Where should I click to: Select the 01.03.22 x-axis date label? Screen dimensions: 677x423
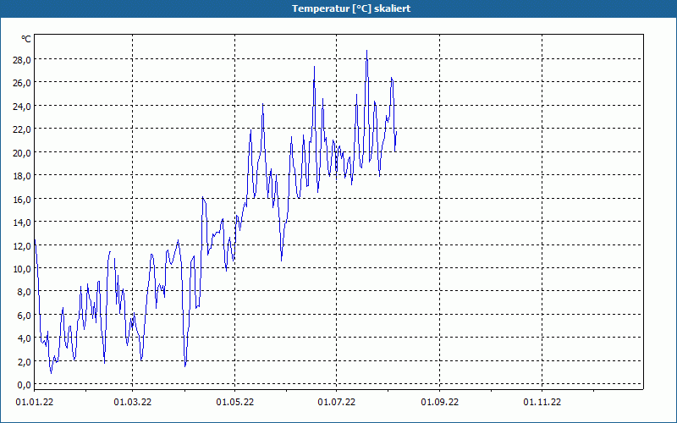(x=133, y=403)
